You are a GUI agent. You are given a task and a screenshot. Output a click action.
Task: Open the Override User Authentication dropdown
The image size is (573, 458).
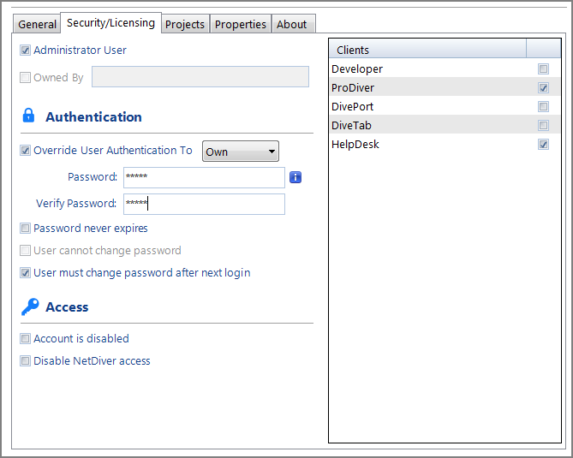(x=241, y=152)
